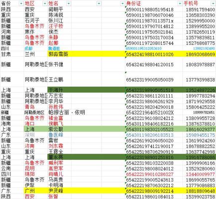Select the light green 索云靓 cell

(59, 129)
